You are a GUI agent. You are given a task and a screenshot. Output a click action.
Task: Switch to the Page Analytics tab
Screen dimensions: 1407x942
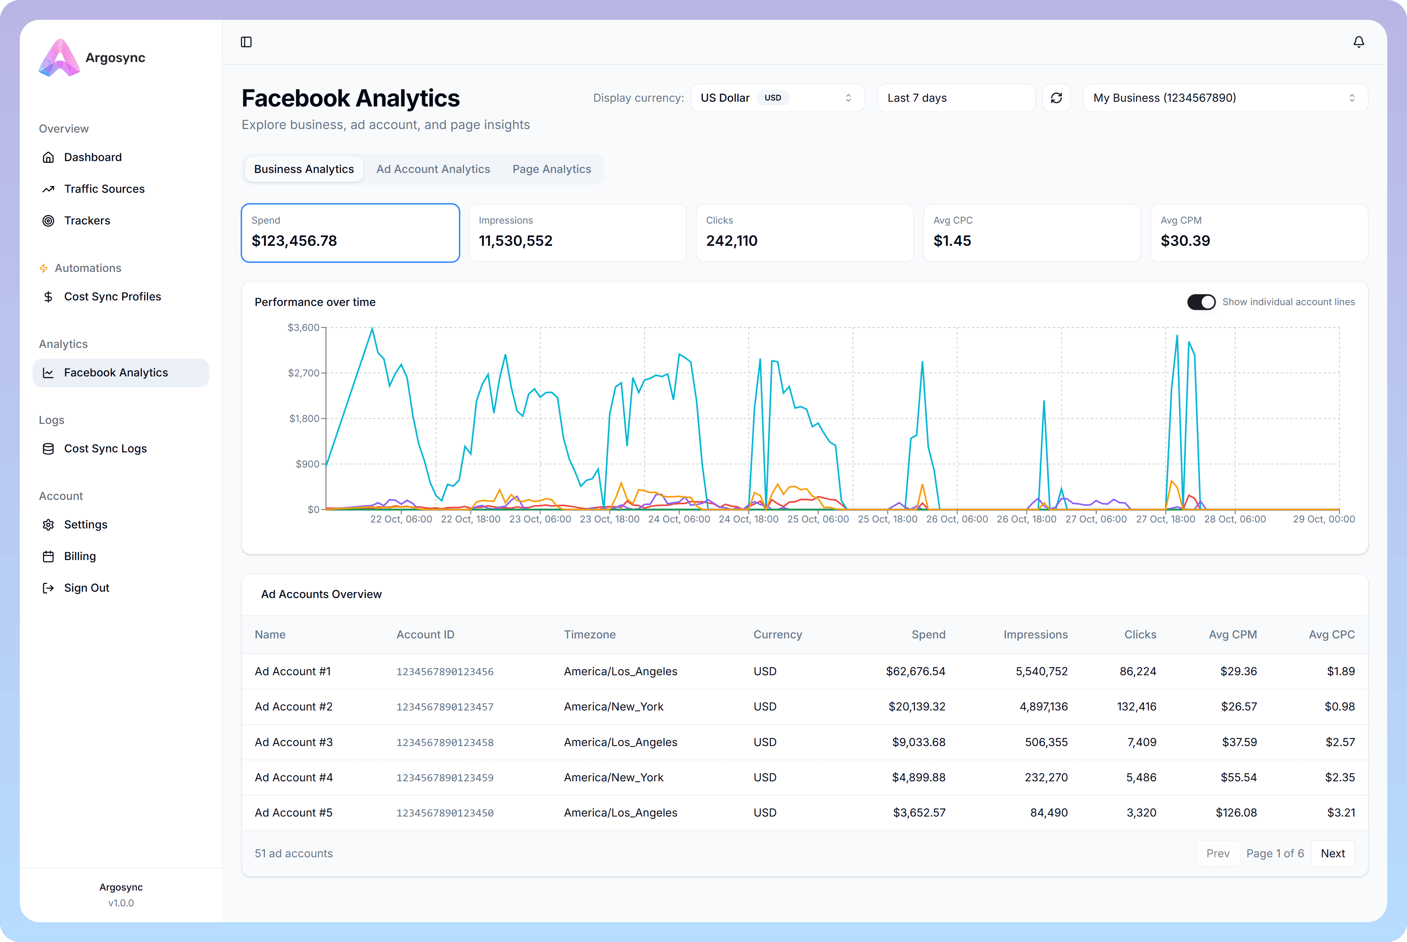[x=551, y=169]
